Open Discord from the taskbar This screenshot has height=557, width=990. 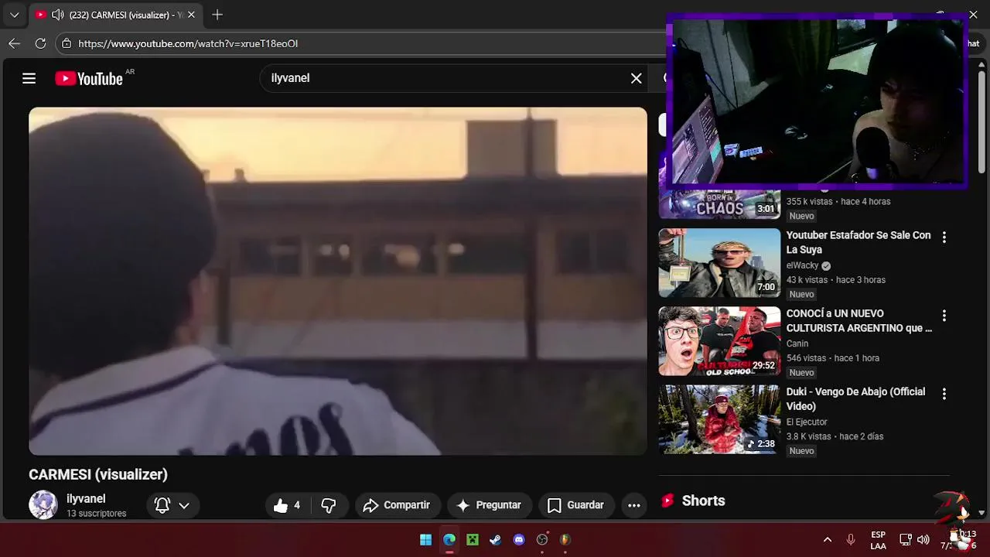pos(519,540)
